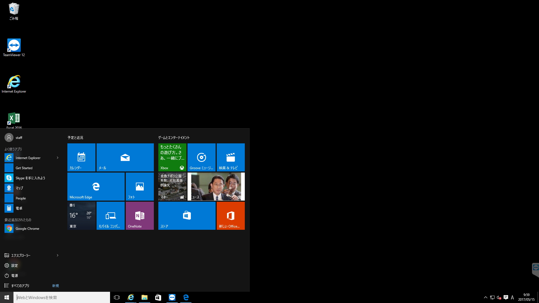Click the ゲームとエンターテイメント group heading
The height and width of the screenshot is (303, 539).
(174, 137)
